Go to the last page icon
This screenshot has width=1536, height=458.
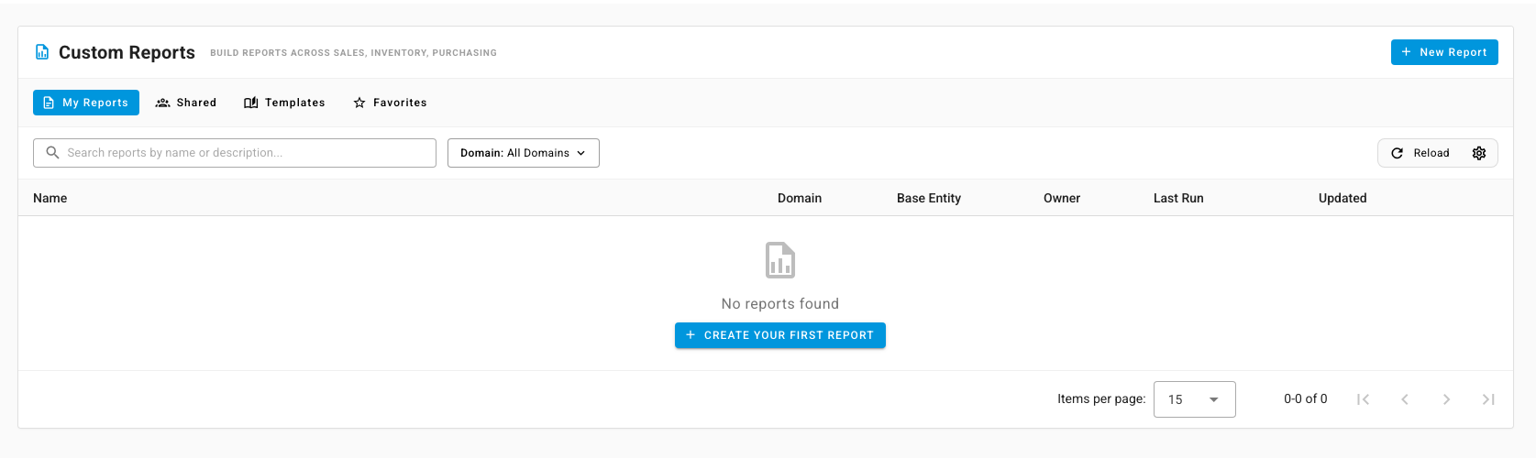(1488, 399)
